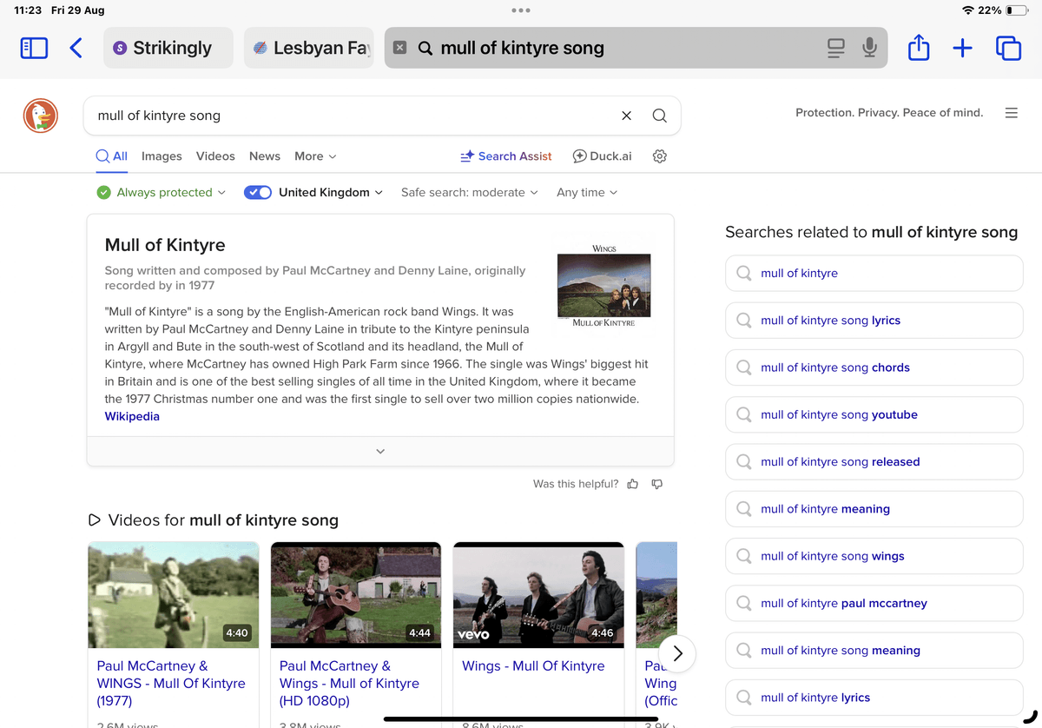Screen dimensions: 1042x728
Task: Open the hamburger menu icon
Action: pos(1011,113)
